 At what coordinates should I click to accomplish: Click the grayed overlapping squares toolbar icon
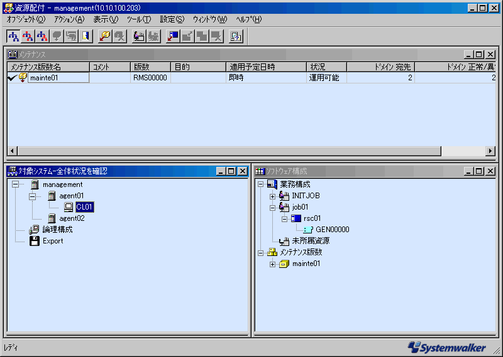pyautogui.click(x=202, y=36)
